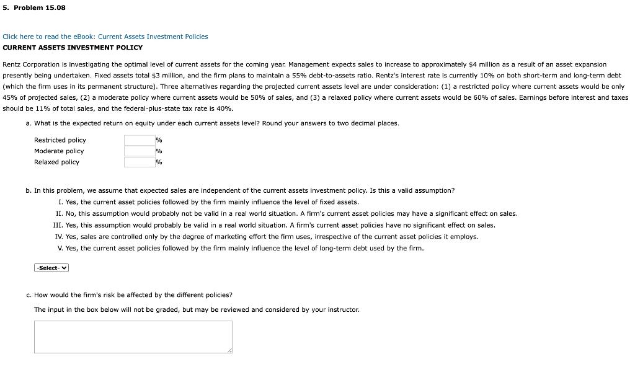The image size is (635, 367).
Task: Open the eBook link about Current Assets Investment Policies
Action: click(x=105, y=37)
